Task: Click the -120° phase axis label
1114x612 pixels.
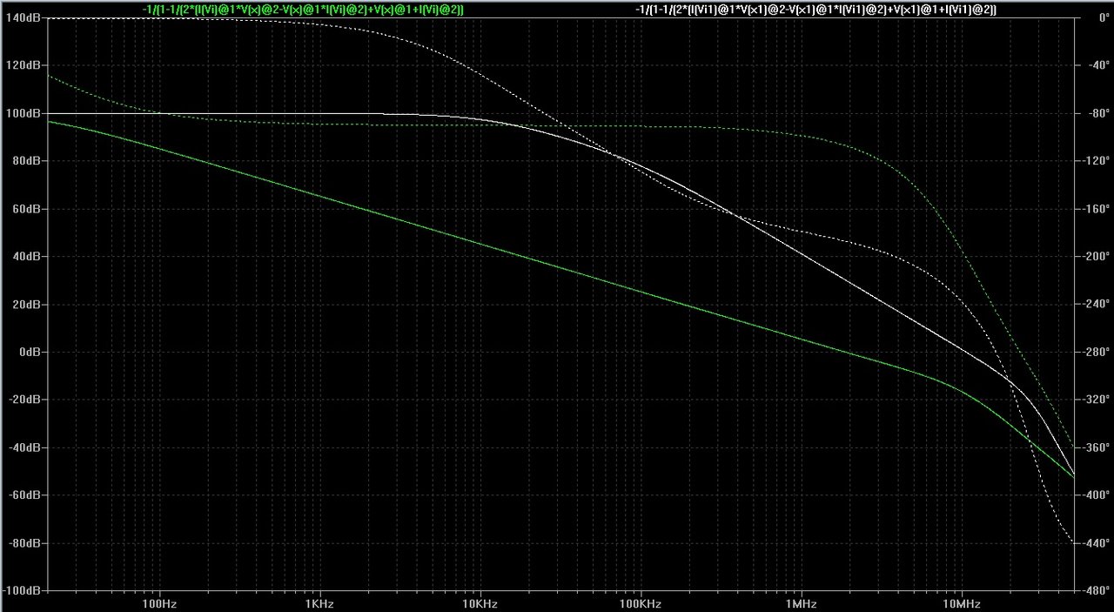Action: [x=1096, y=162]
